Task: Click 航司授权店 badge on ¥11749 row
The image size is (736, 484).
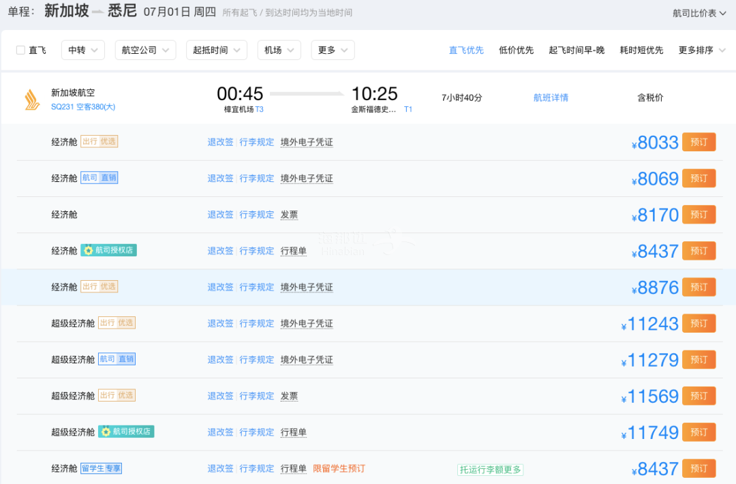Action: coord(126,432)
